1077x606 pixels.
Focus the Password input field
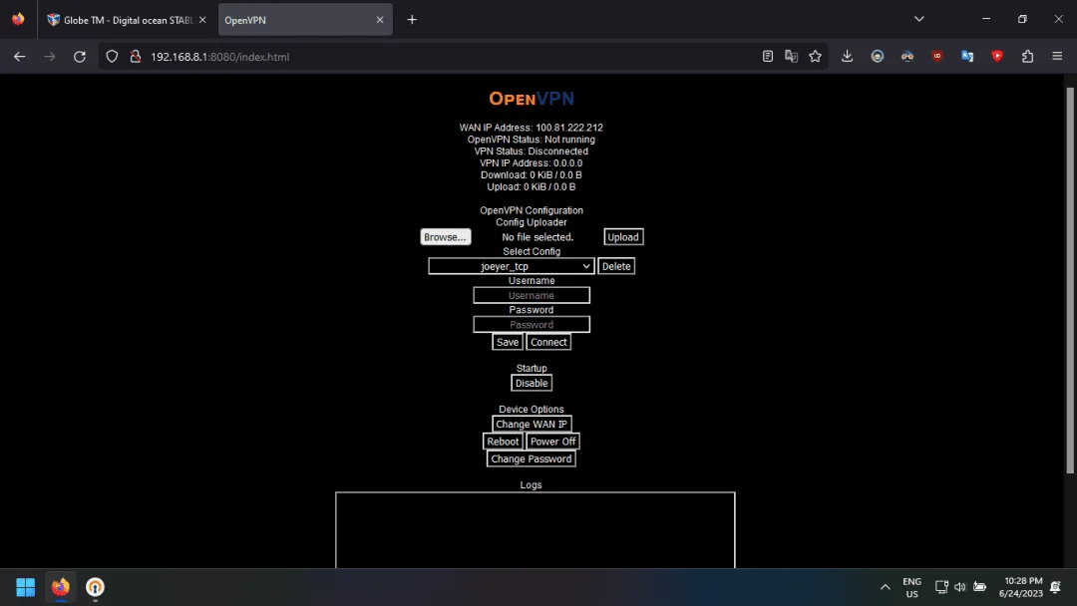click(x=531, y=325)
